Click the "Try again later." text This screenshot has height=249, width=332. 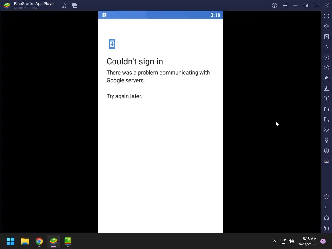[x=124, y=96]
